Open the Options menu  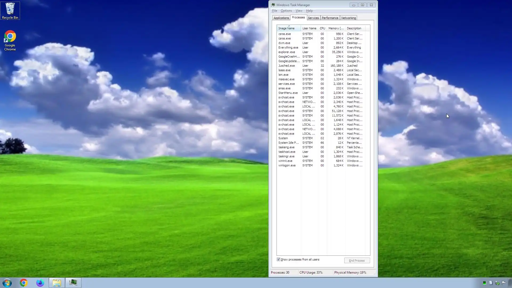(286, 11)
